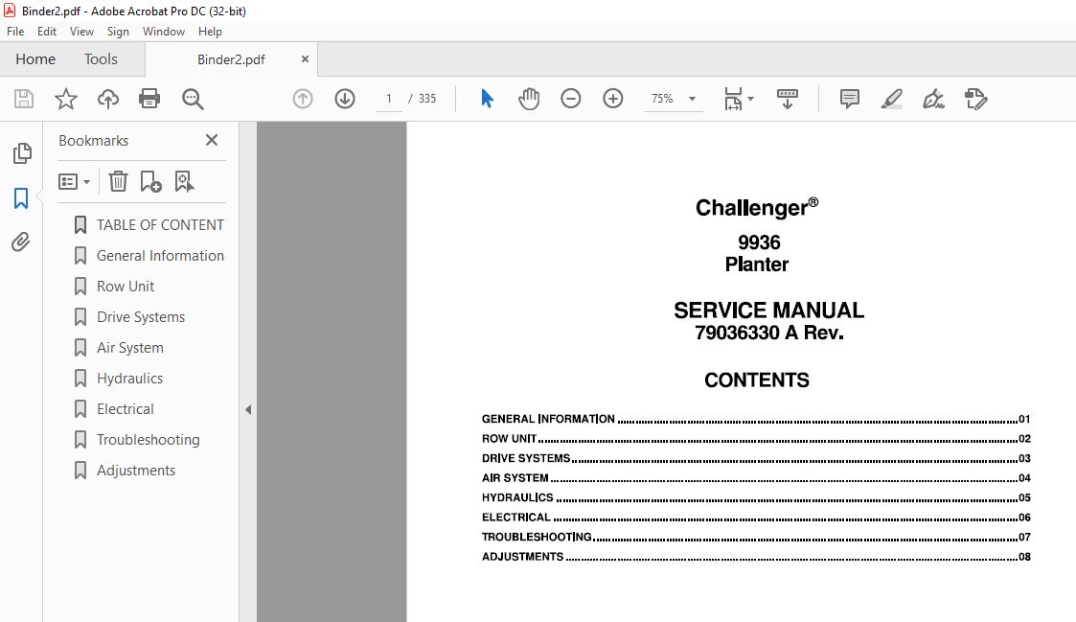The width and height of the screenshot is (1076, 622).
Task: Go to Adjustments bookmark
Action: pyautogui.click(x=136, y=471)
